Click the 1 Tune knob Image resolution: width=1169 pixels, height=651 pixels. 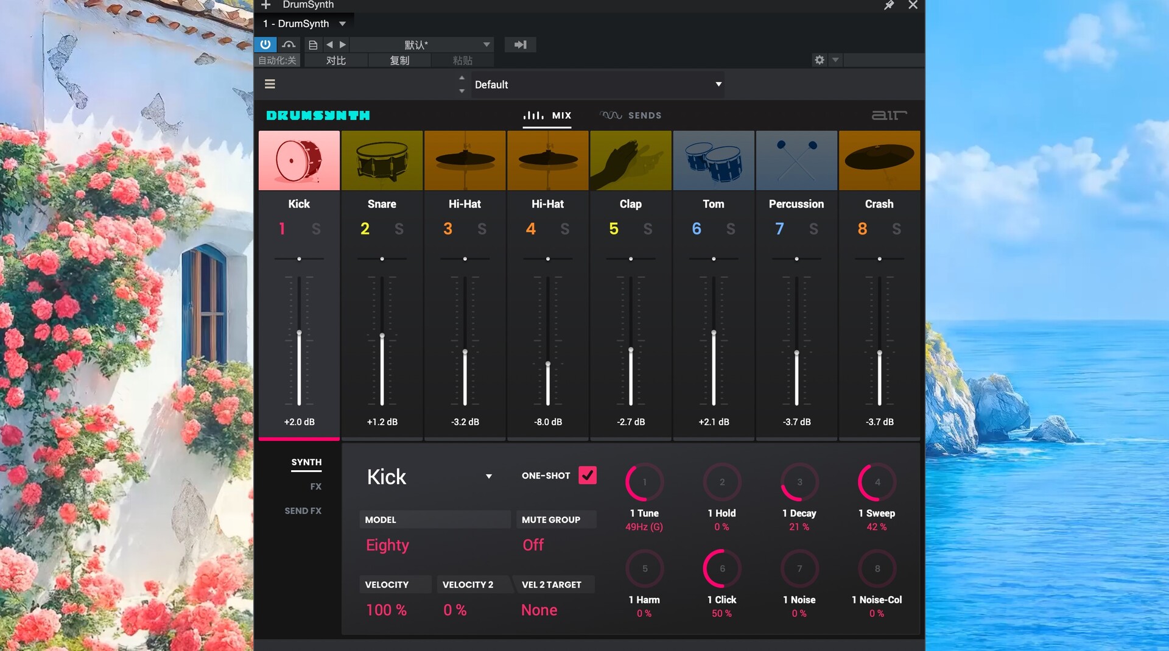(644, 482)
